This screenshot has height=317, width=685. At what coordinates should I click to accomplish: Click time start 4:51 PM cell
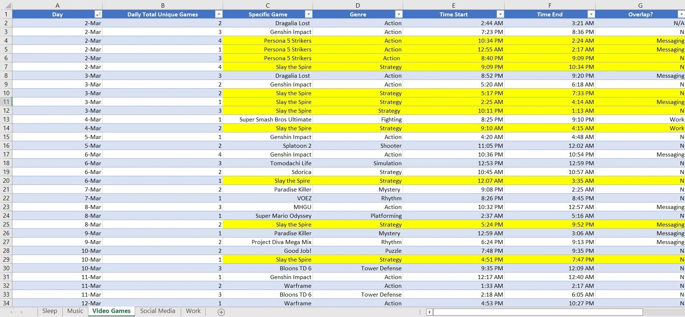tap(454, 259)
